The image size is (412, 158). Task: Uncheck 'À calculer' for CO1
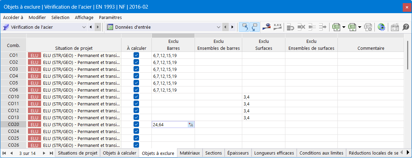pos(136,55)
